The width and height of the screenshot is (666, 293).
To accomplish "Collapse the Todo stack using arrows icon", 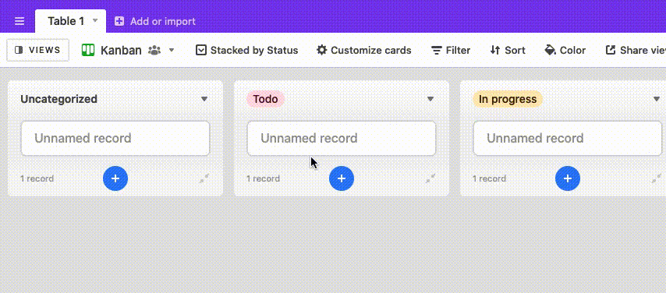I will coord(430,178).
